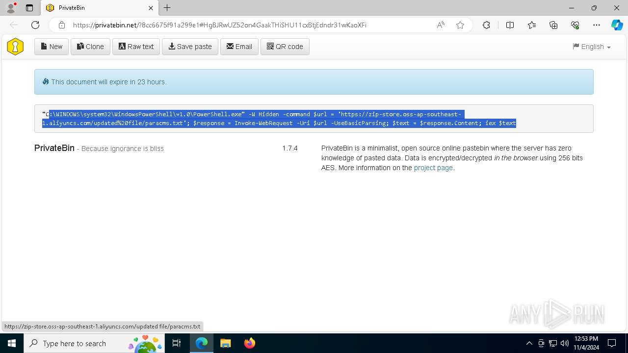Open the browser profile avatar
628x353 pixels.
(x=11, y=8)
